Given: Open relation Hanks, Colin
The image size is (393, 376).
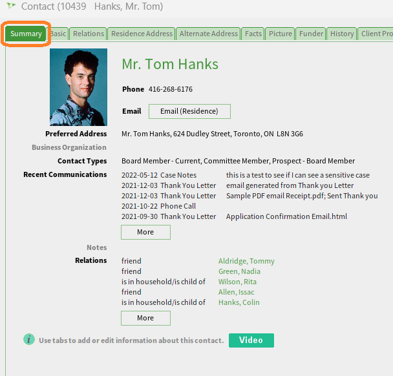Looking at the screenshot, I should [x=239, y=302].
